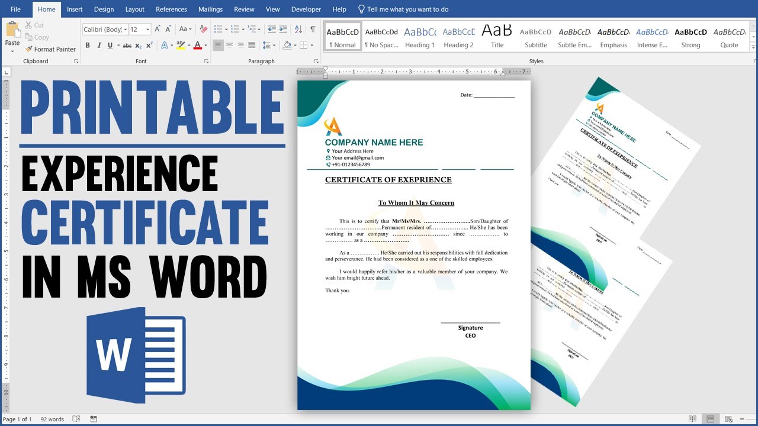Toggle show paragraph marks
The image size is (758, 426).
click(x=313, y=29)
